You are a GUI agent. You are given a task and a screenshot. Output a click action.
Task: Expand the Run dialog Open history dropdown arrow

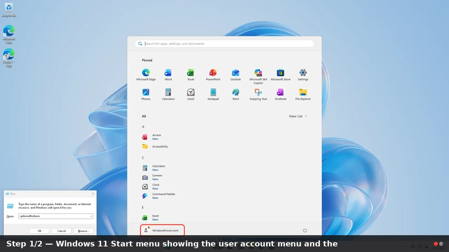click(x=91, y=216)
